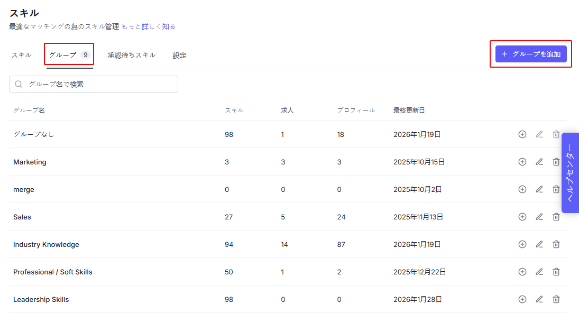Image resolution: width=579 pixels, height=313 pixels.
Task: Click the 最終更新日 column header
Action: pos(409,110)
